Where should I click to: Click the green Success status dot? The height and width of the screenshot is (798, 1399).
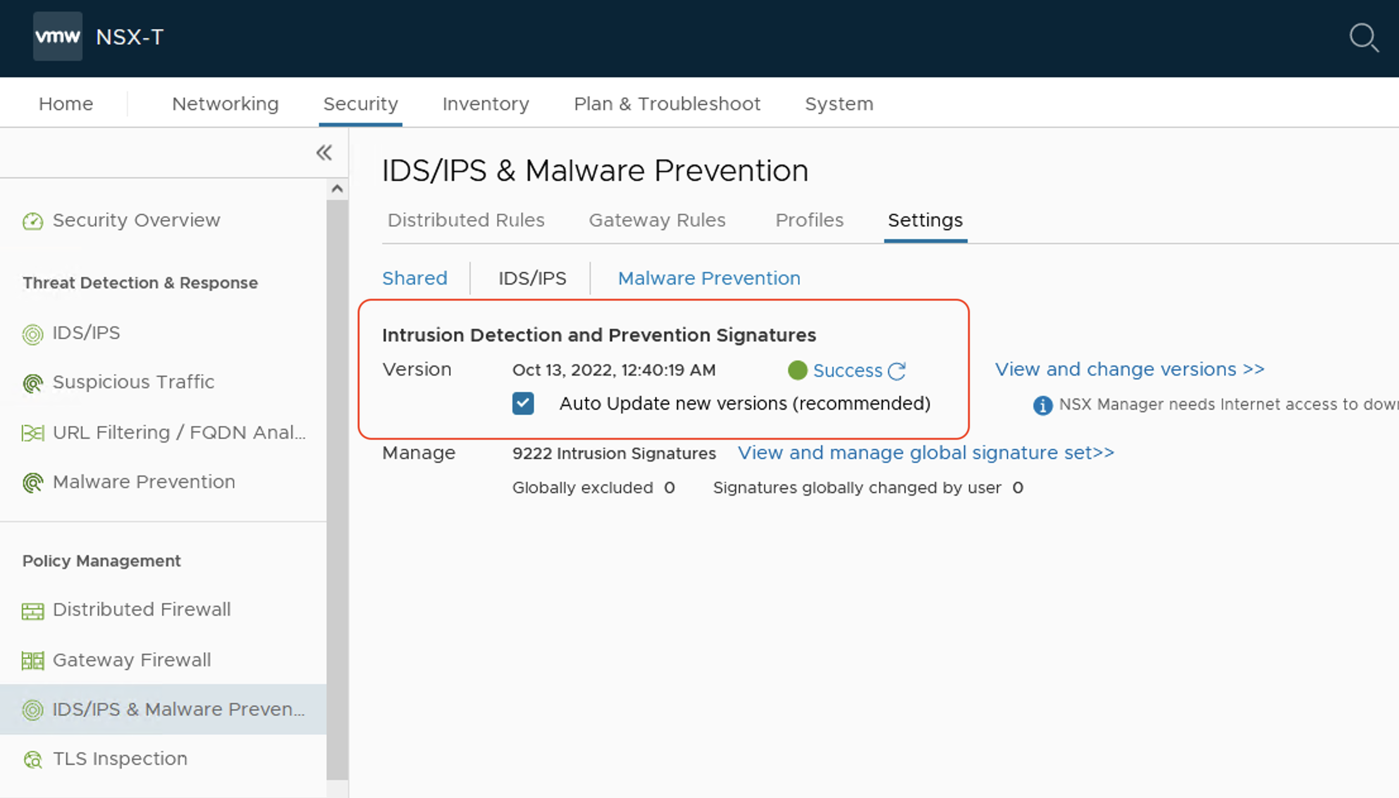pos(798,370)
